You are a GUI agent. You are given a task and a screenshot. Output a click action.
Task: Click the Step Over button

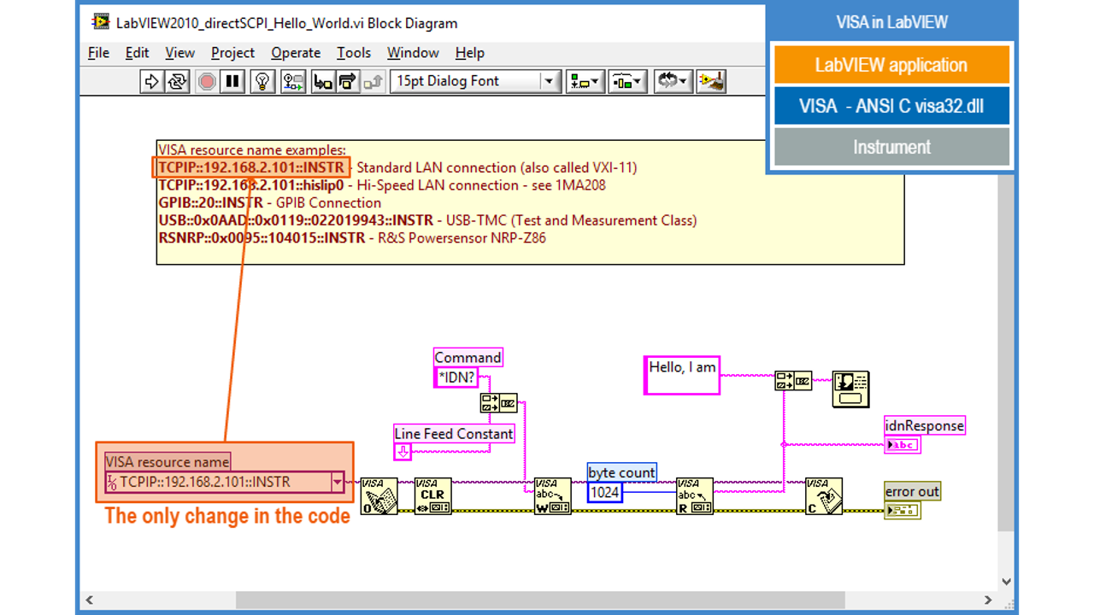tap(348, 81)
